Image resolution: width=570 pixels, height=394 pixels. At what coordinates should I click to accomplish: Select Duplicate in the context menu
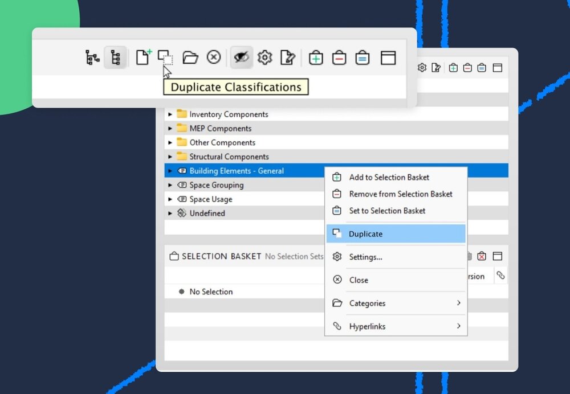pyautogui.click(x=396, y=234)
